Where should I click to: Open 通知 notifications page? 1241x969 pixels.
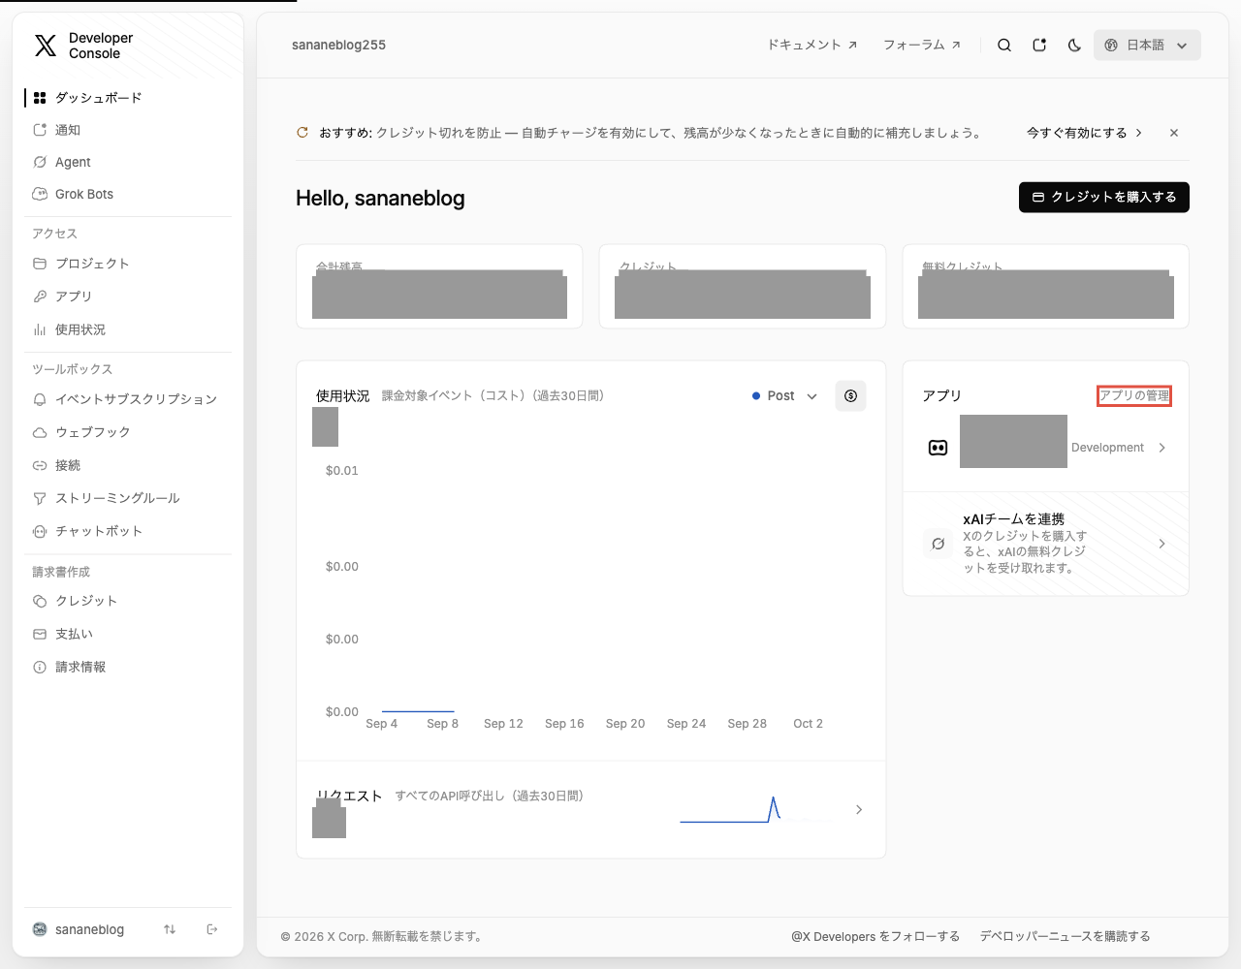[x=128, y=130]
